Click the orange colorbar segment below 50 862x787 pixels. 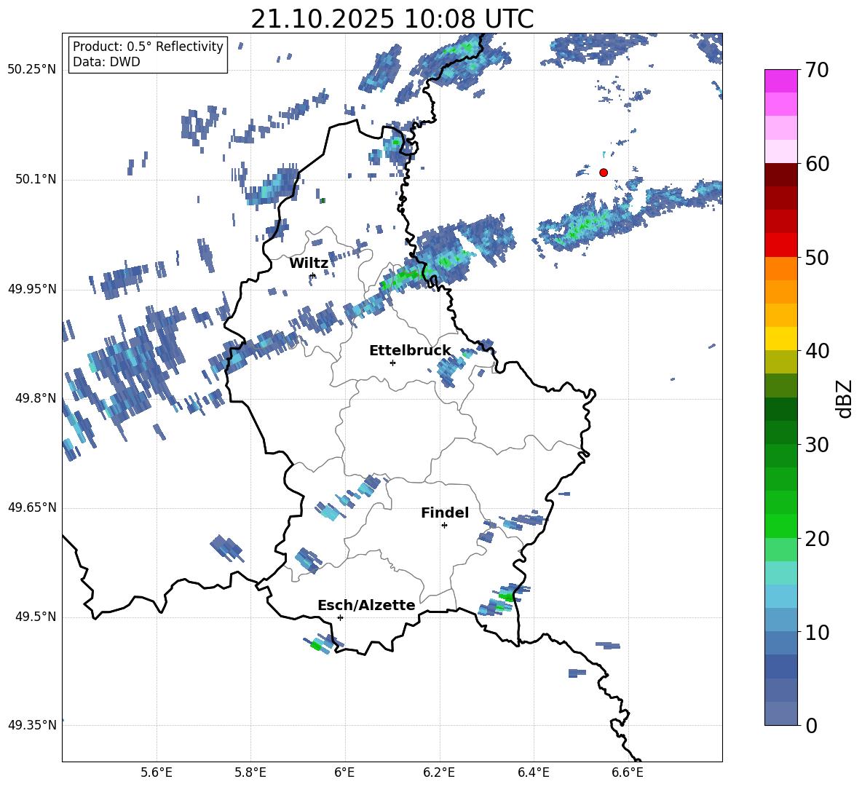[x=780, y=268]
